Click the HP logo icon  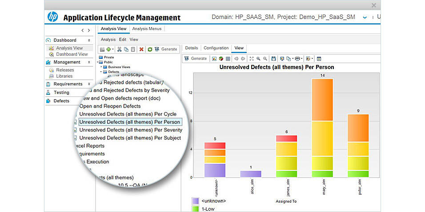pyautogui.click(x=52, y=17)
